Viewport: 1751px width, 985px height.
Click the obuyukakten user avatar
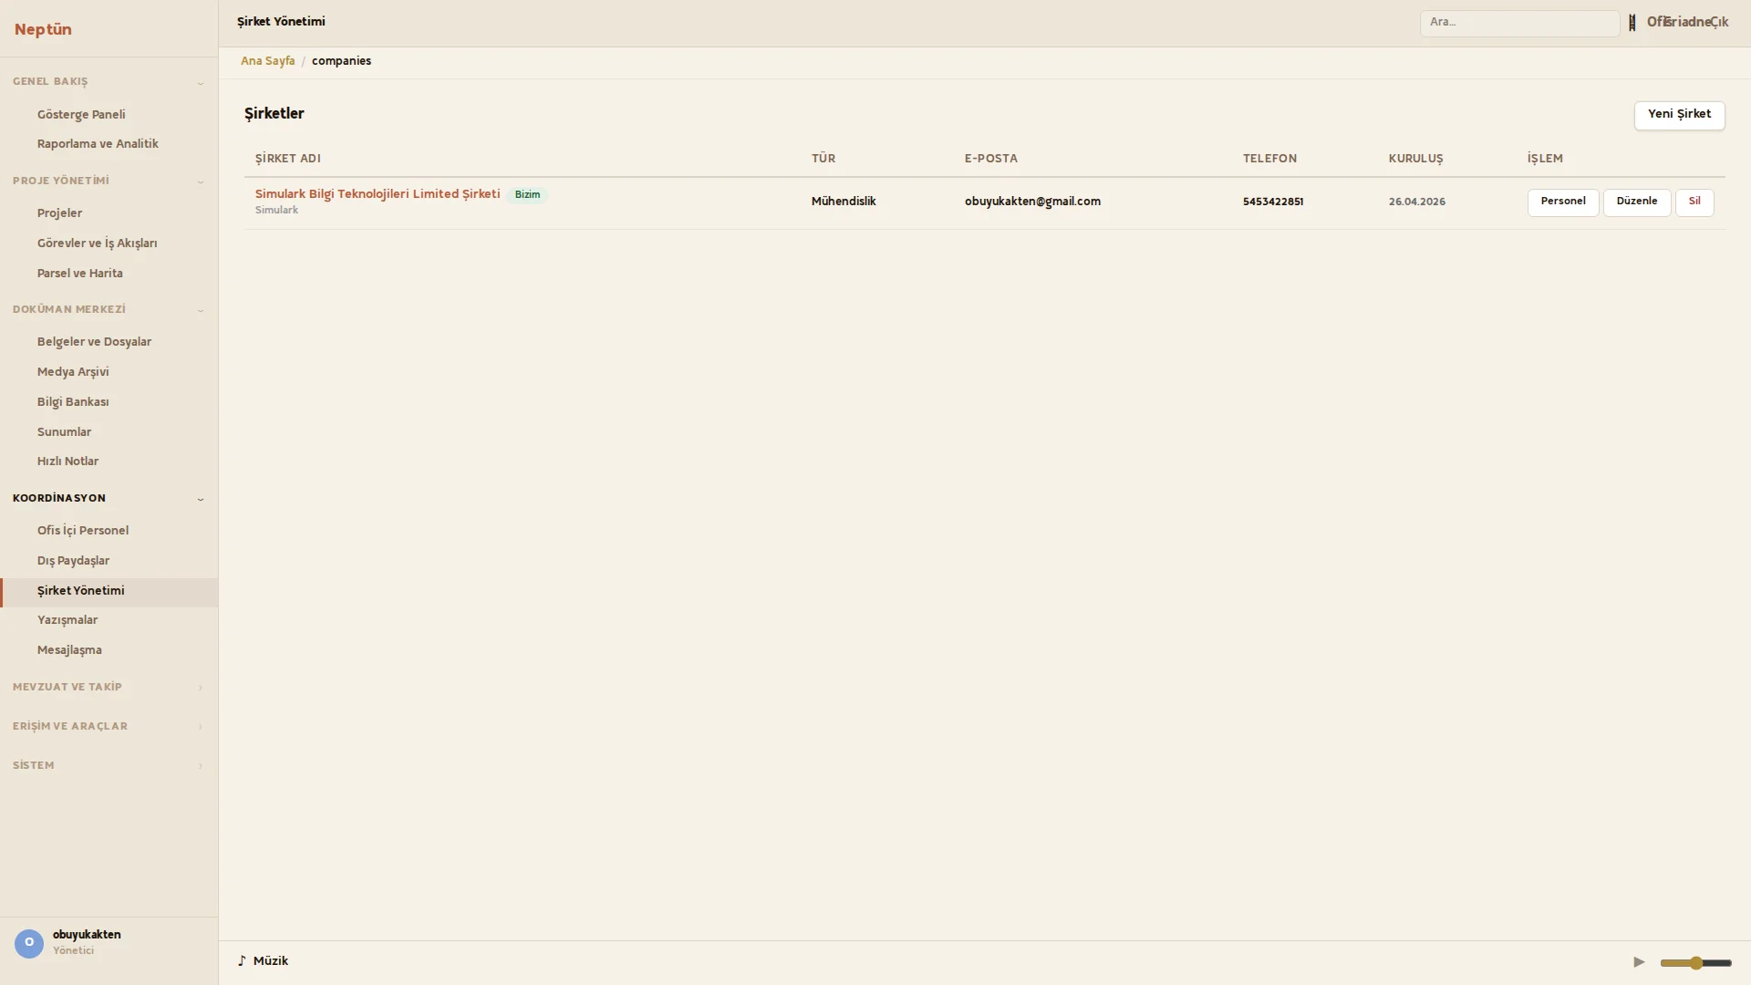29,943
